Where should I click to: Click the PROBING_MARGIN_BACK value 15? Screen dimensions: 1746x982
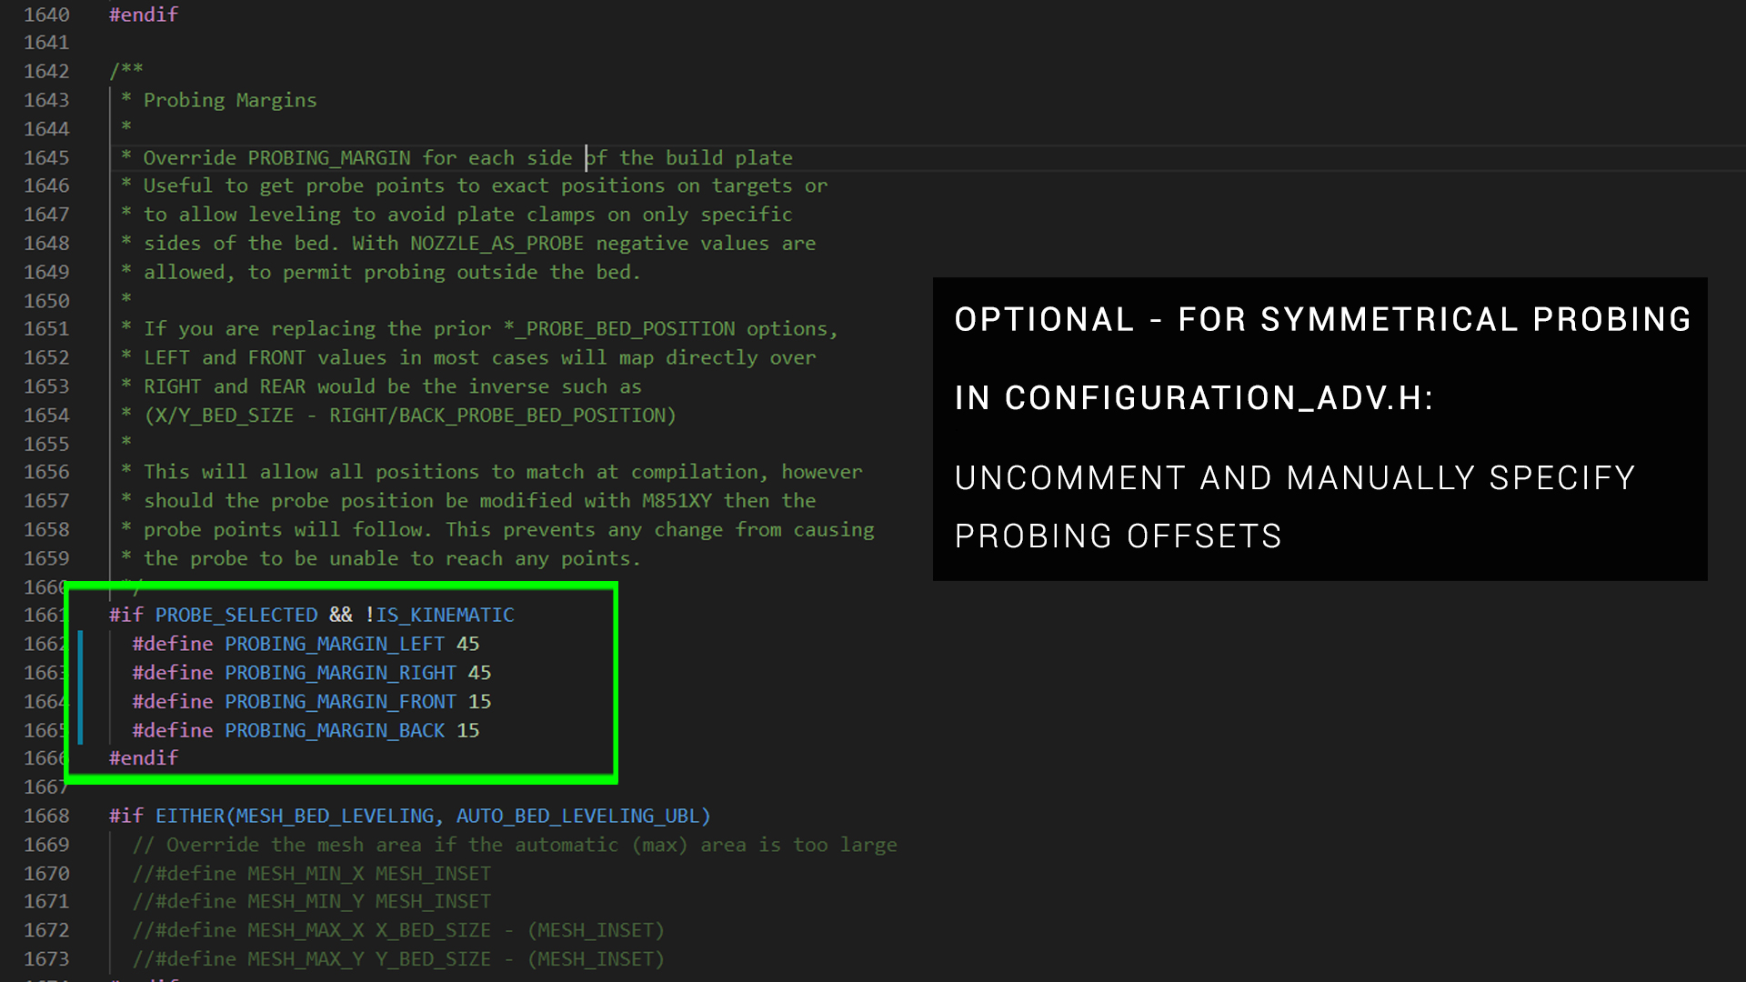(467, 731)
